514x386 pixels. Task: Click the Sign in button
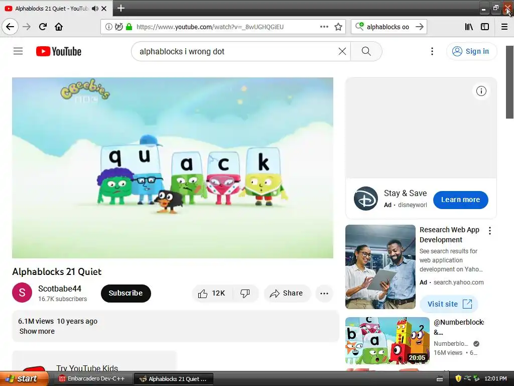[x=471, y=51]
